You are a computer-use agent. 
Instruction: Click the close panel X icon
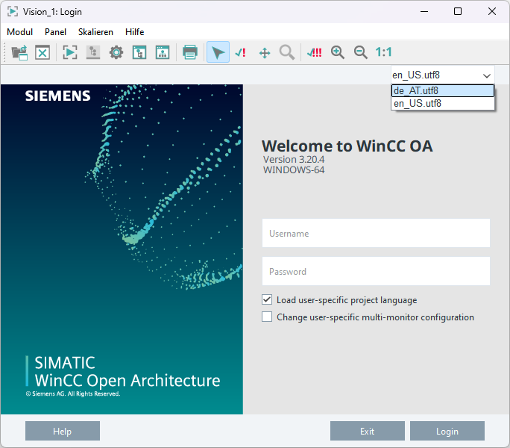click(42, 52)
